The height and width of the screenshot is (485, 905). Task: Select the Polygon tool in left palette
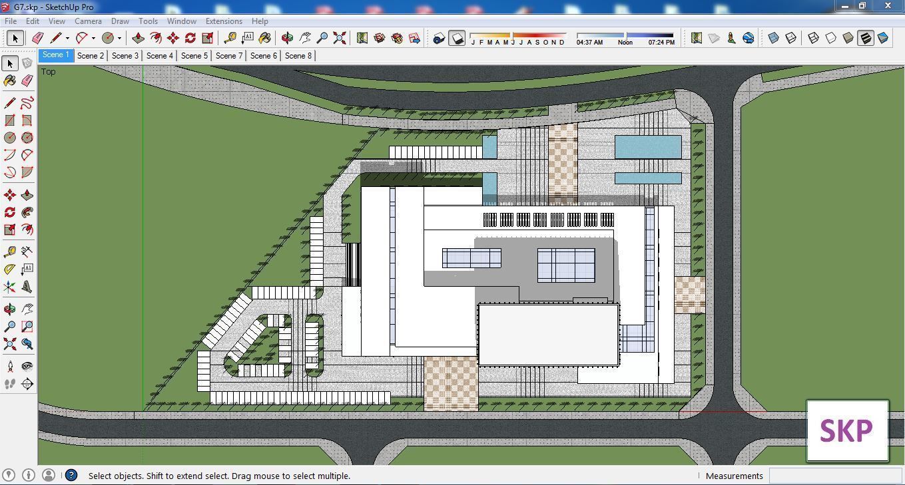tap(27, 138)
